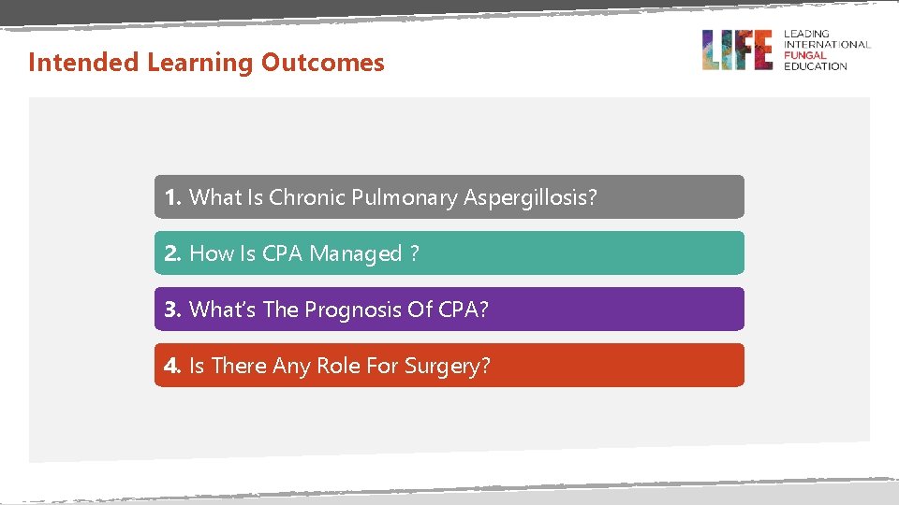The image size is (899, 505).
Task: Click the bold number '3.' in purple box
Action: coord(173,310)
